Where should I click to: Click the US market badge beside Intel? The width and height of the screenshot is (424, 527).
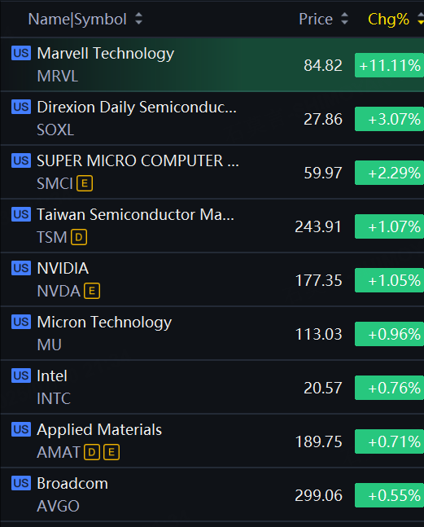click(x=21, y=375)
